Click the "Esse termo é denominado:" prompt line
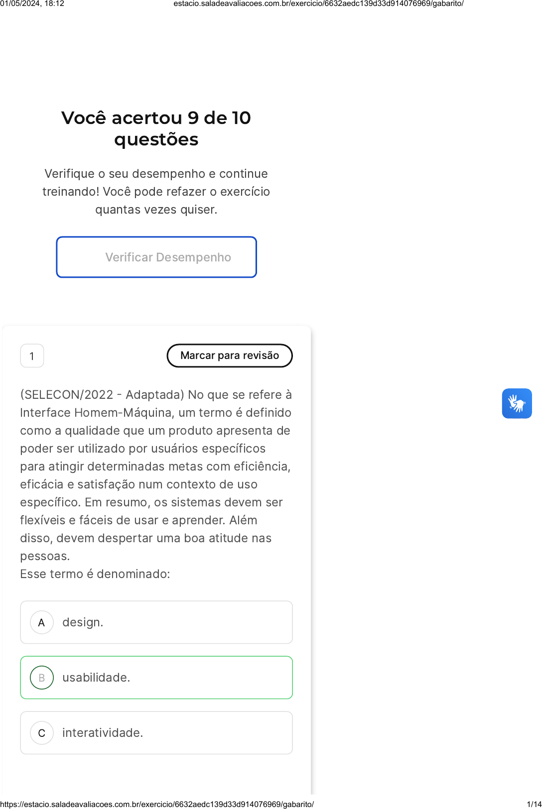The width and height of the screenshot is (542, 809). 95,574
